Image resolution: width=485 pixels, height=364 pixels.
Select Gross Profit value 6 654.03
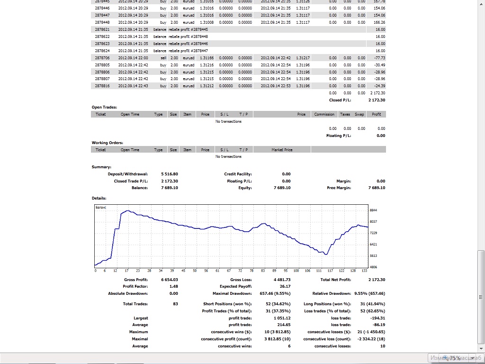(170, 280)
